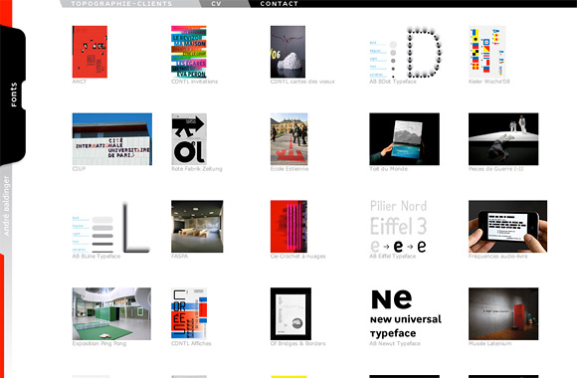Open the Musée Latenium thumbnail

[503, 313]
